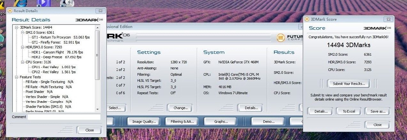This screenshot has height=140, width=407.
Task: Open the Filtering & AA... options
Action: point(182,122)
